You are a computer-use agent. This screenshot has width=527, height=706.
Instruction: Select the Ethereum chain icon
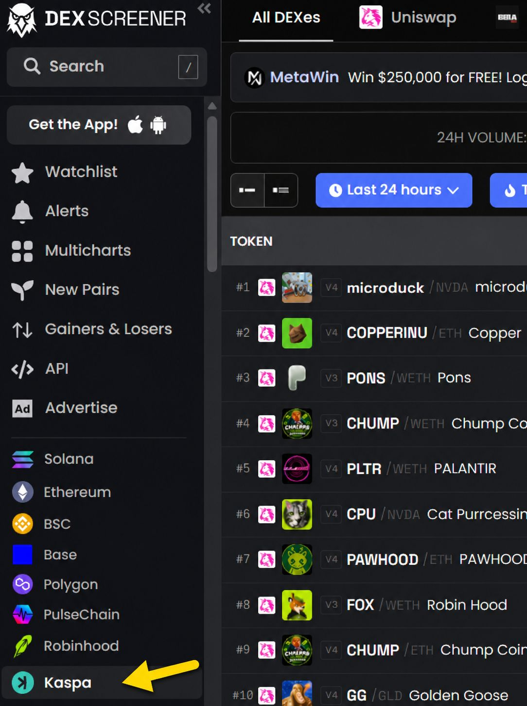23,492
